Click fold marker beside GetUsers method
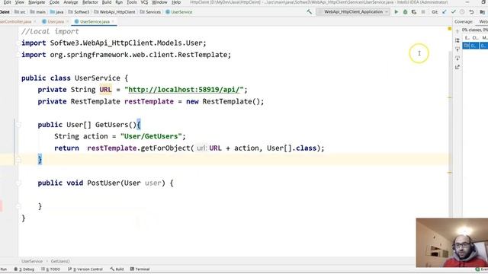The image size is (488, 274). coord(18,125)
